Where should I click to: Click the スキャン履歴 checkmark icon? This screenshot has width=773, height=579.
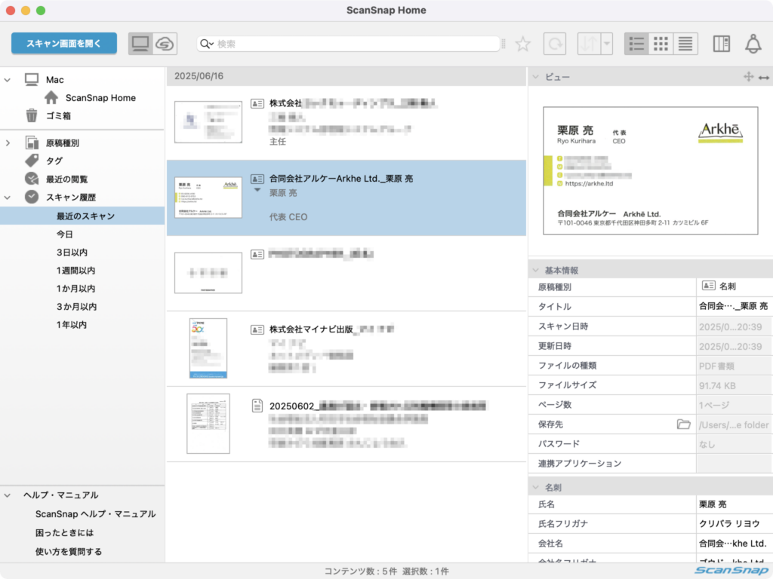32,197
